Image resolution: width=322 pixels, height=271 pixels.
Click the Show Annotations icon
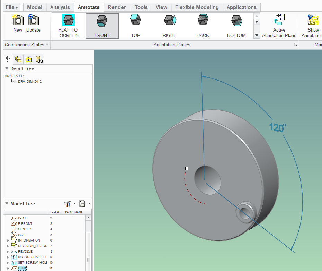pos(313,20)
